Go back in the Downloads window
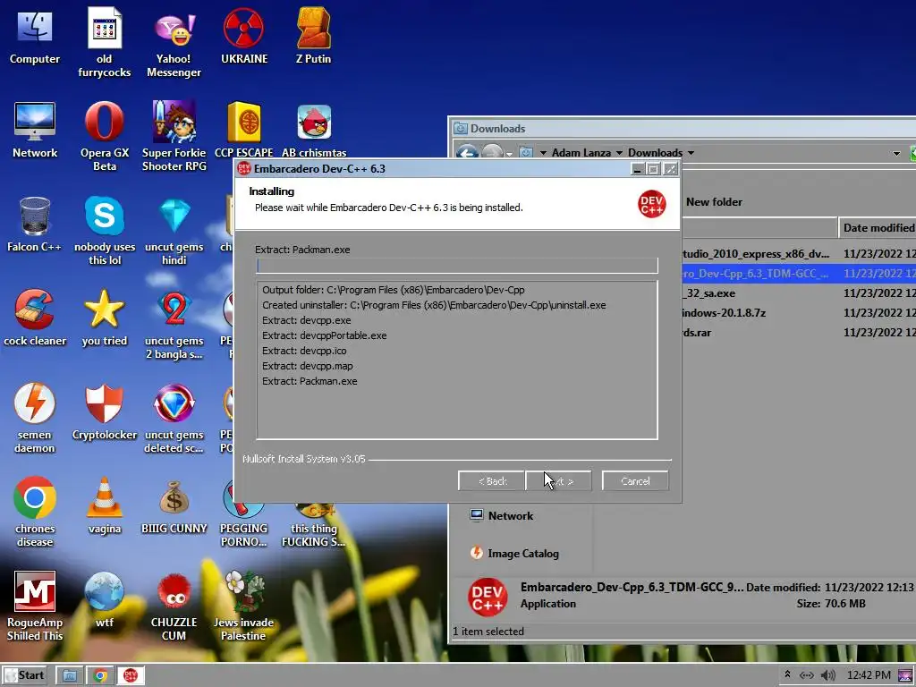Screen dimensions: 916x687 pos(467,153)
